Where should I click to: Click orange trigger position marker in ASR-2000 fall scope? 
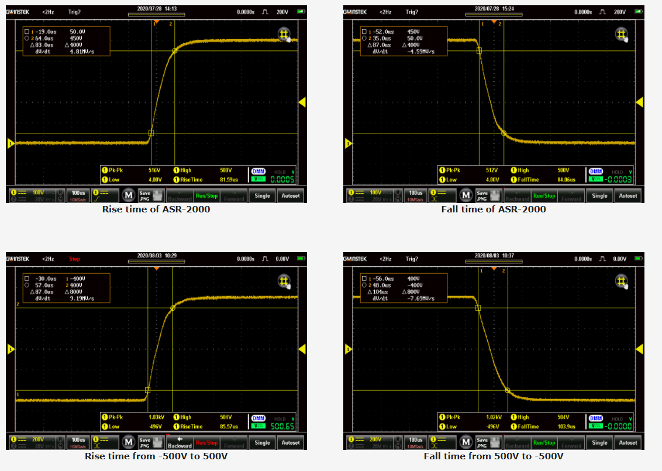point(494,22)
